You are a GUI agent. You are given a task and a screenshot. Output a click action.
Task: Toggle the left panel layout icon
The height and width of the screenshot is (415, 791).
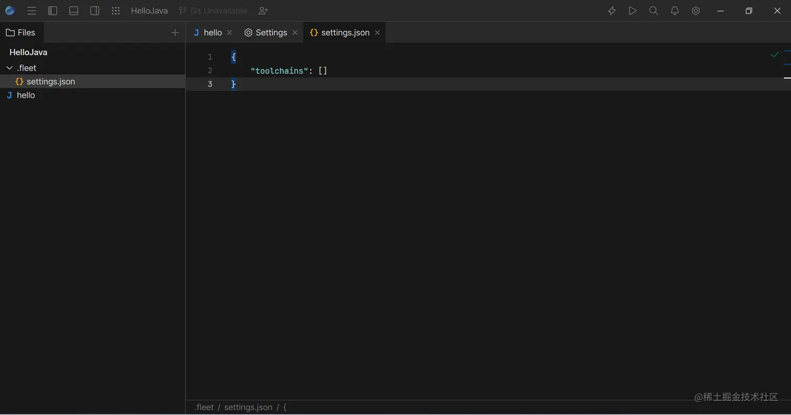52,10
